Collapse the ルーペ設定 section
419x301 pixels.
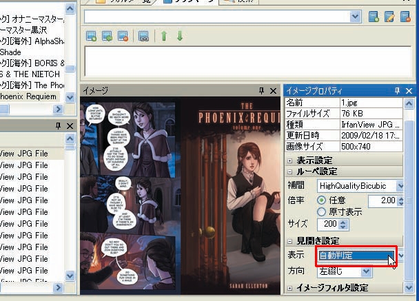point(289,172)
